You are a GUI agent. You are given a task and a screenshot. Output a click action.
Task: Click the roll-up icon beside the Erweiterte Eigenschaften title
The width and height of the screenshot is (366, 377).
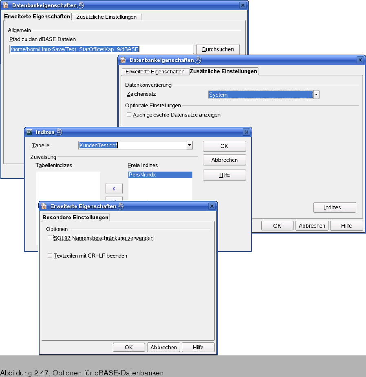pos(120,206)
